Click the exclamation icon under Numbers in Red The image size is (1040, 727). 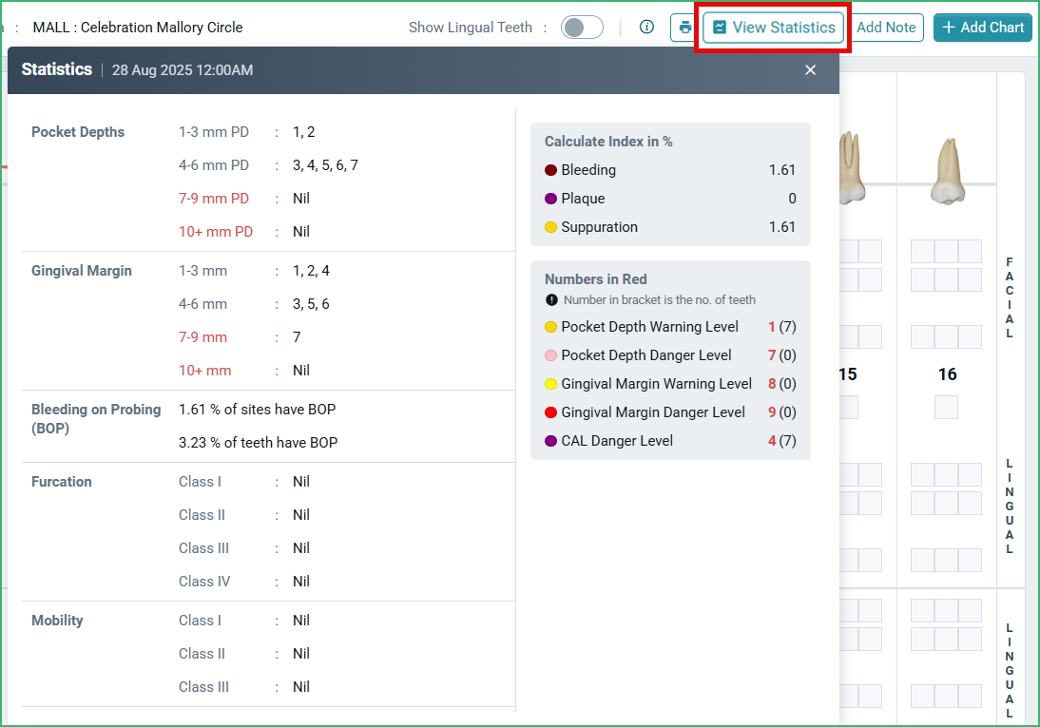[552, 301]
